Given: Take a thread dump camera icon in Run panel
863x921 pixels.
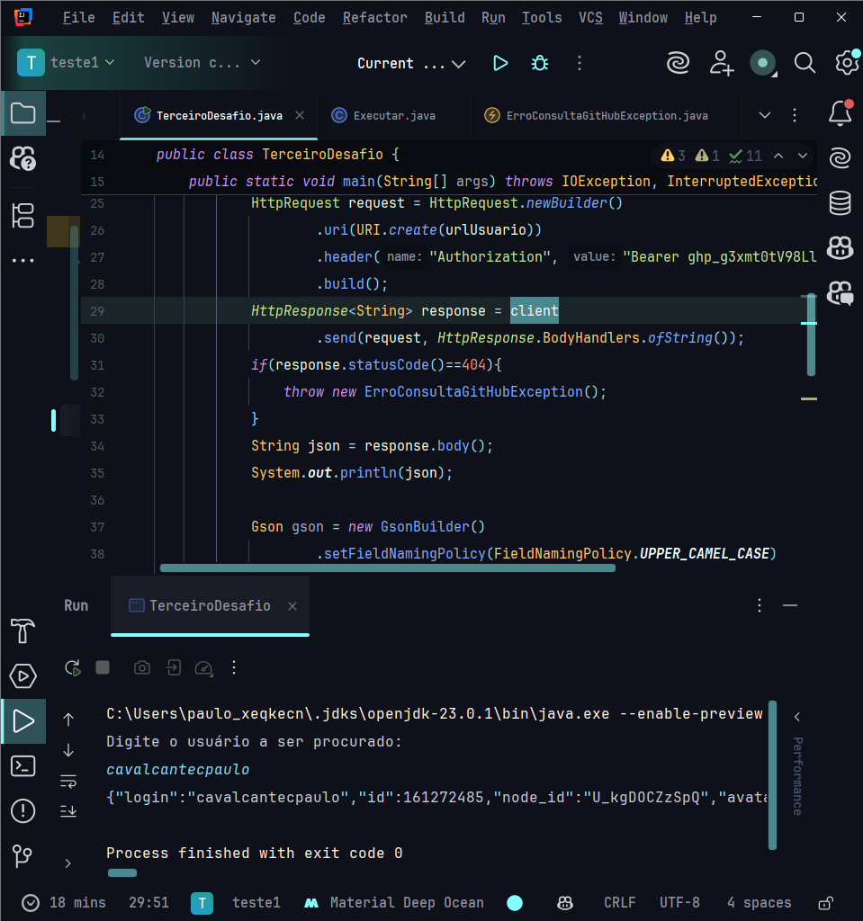Looking at the screenshot, I should coord(141,668).
